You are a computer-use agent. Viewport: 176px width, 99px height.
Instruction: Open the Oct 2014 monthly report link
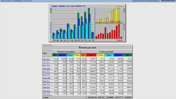coord(46,71)
